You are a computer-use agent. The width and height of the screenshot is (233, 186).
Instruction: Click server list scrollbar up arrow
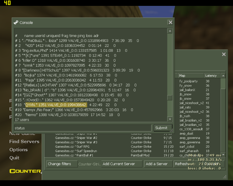coord(223,76)
